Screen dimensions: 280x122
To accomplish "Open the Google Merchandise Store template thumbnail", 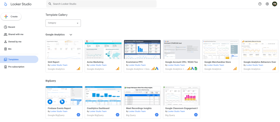I will click(x=221, y=49).
